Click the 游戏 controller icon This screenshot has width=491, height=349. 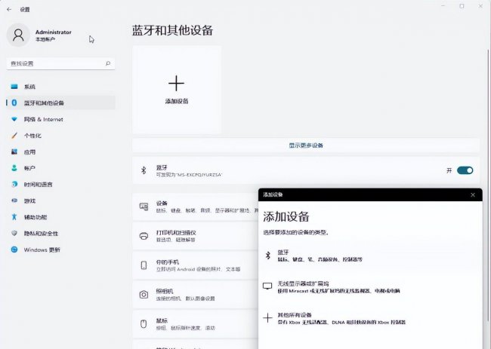[x=14, y=201]
